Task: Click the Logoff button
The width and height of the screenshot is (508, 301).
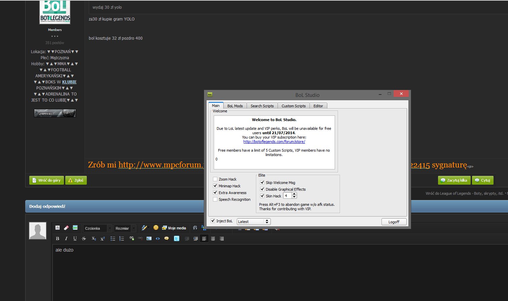Action: click(394, 222)
